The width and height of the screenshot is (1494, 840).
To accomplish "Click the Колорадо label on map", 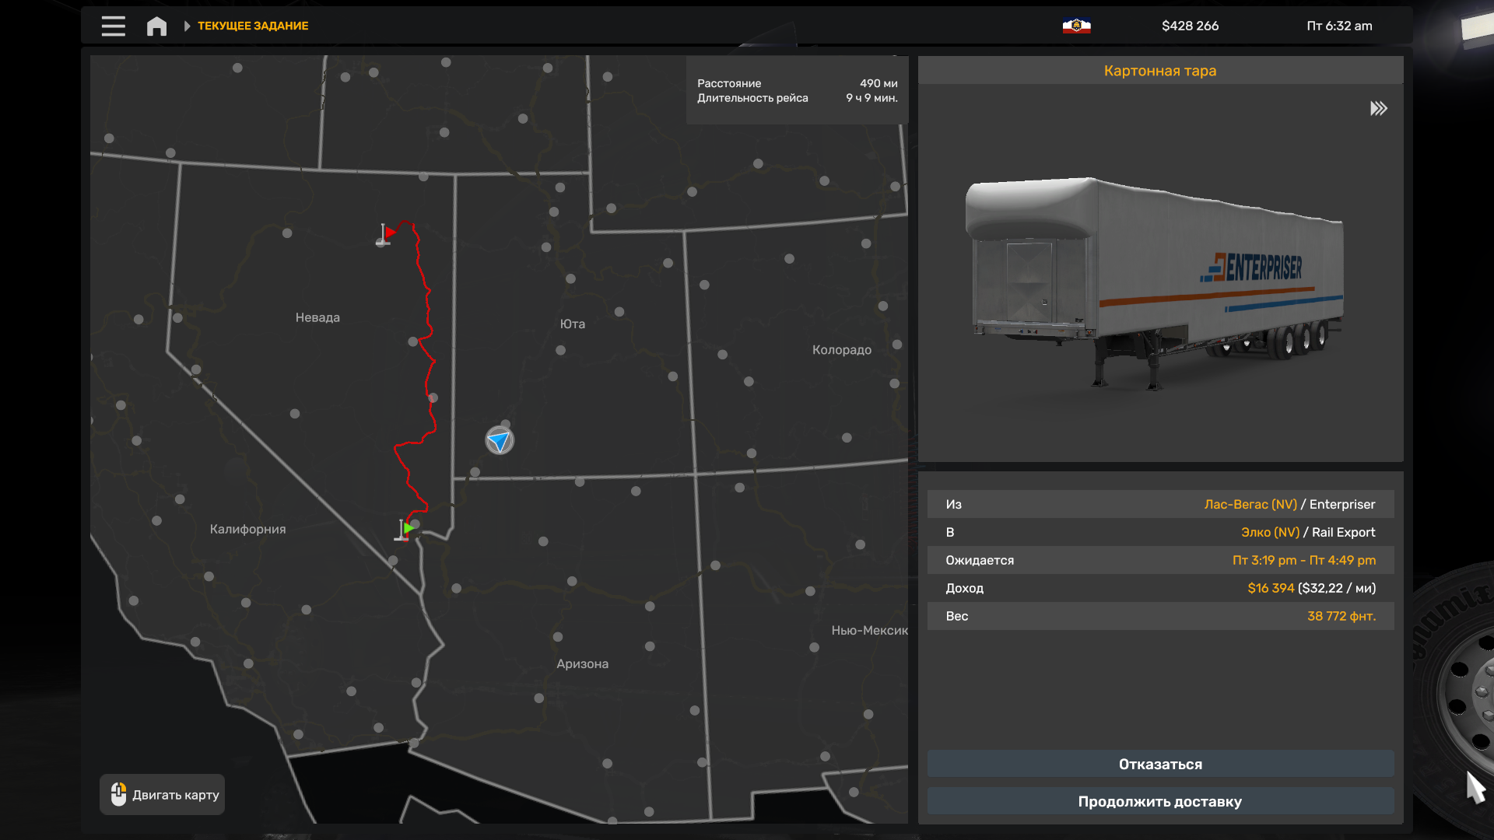I will pyautogui.click(x=842, y=350).
